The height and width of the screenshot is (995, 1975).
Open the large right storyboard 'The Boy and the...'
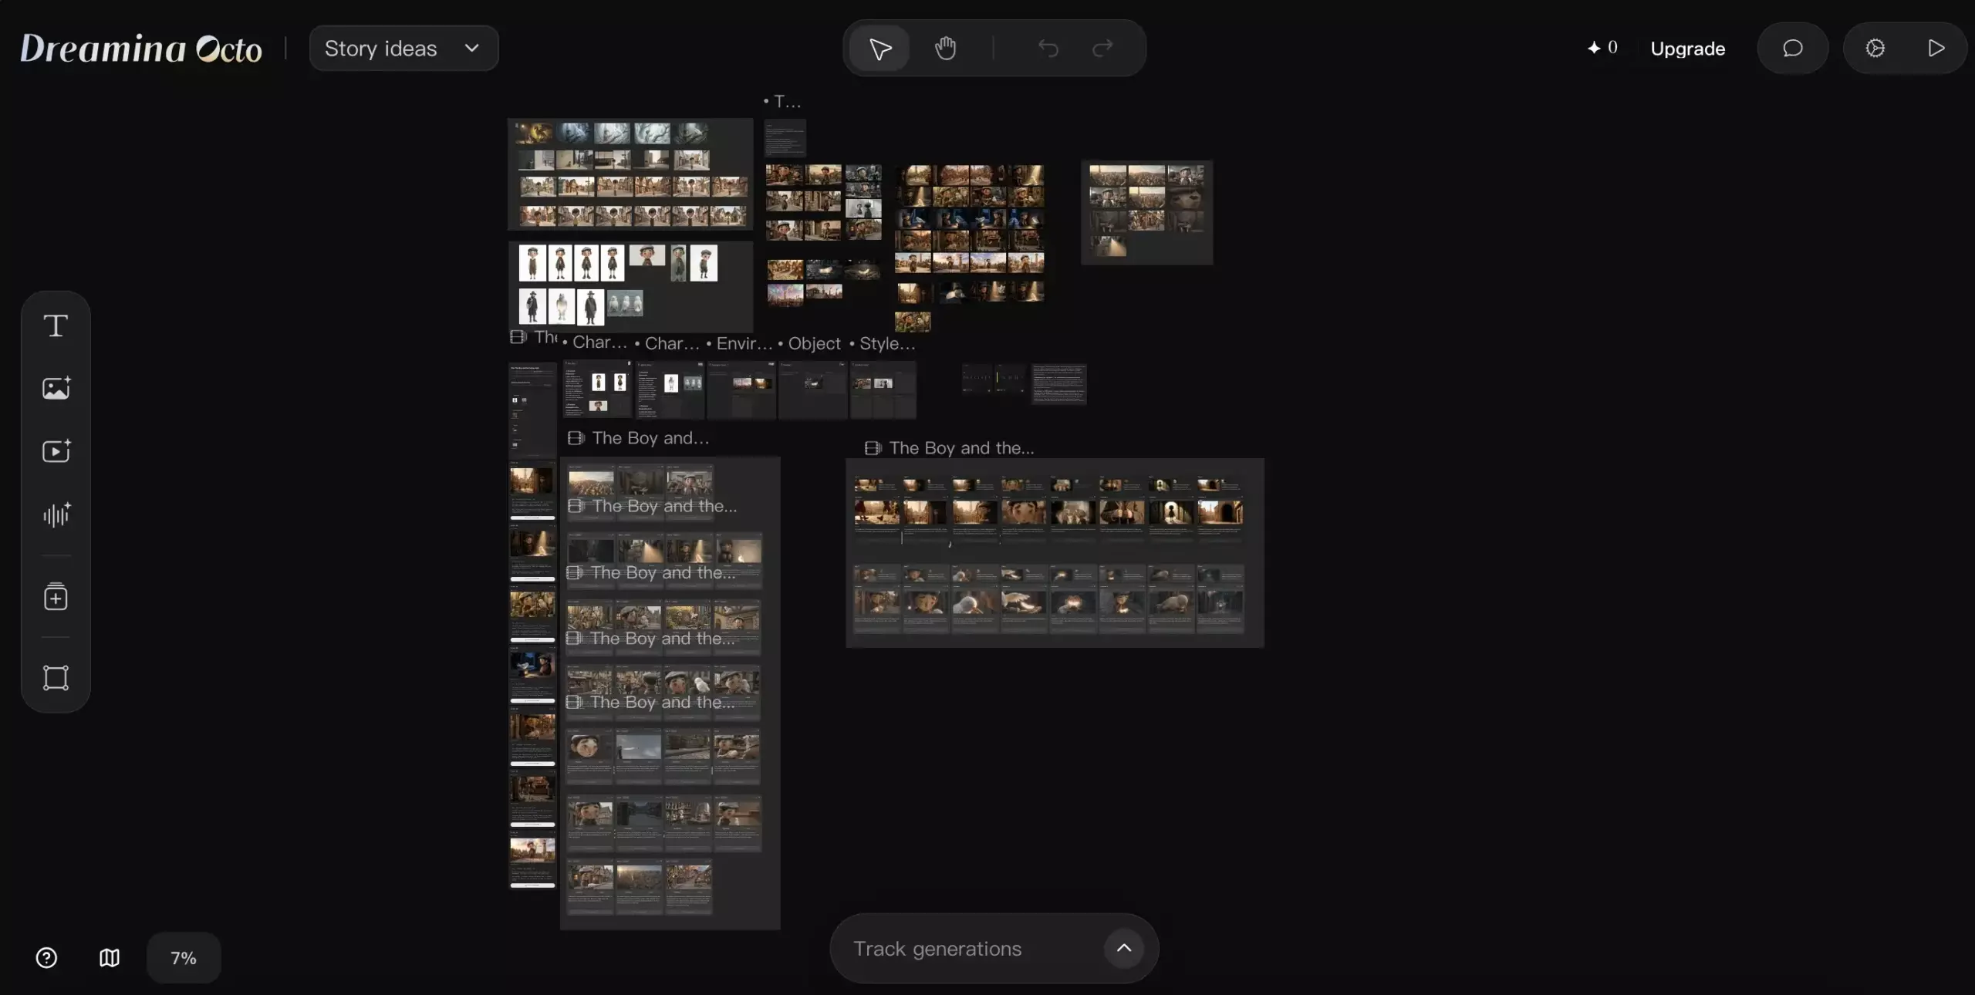point(1055,552)
